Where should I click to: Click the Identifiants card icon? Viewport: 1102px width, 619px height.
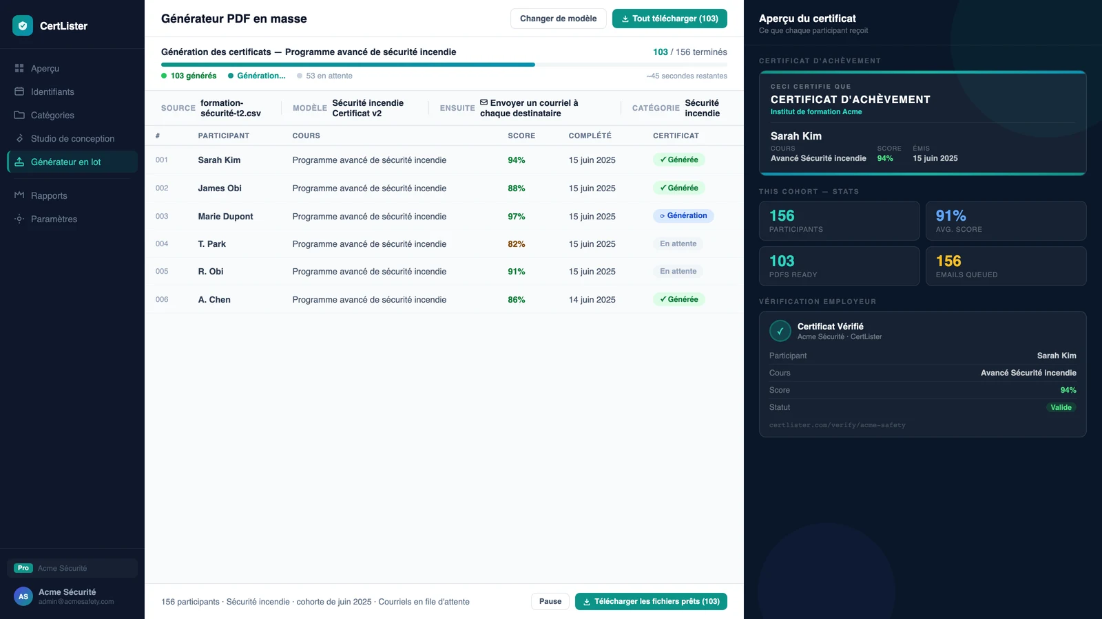click(x=19, y=91)
